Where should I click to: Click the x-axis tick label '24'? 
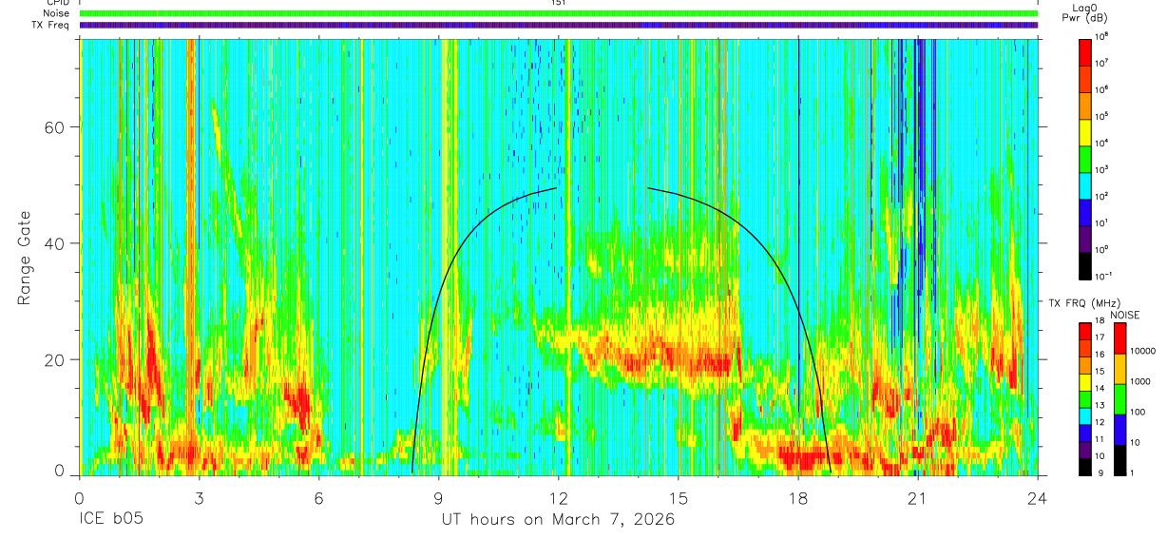(1038, 497)
